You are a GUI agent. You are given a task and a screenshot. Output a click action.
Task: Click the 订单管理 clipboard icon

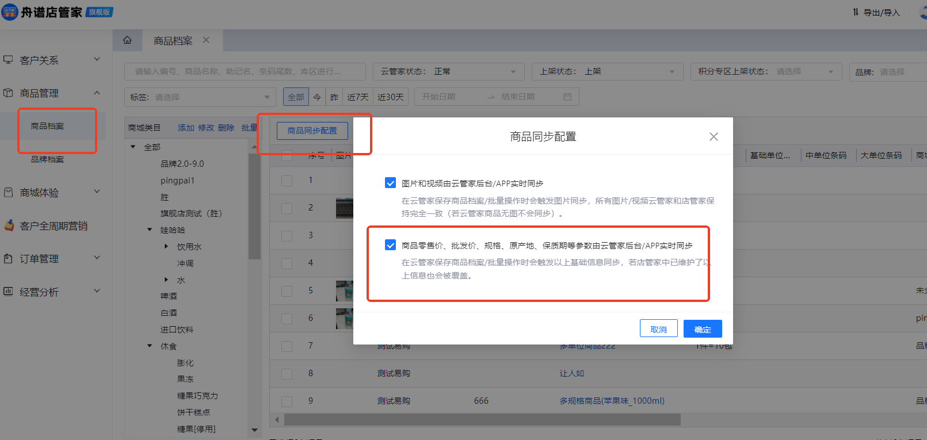pyautogui.click(x=8, y=259)
